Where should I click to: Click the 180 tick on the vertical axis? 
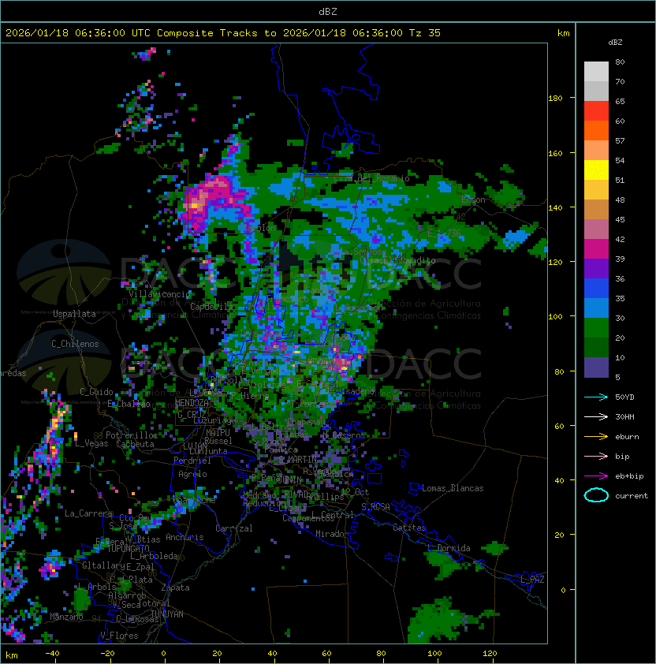coord(555,99)
